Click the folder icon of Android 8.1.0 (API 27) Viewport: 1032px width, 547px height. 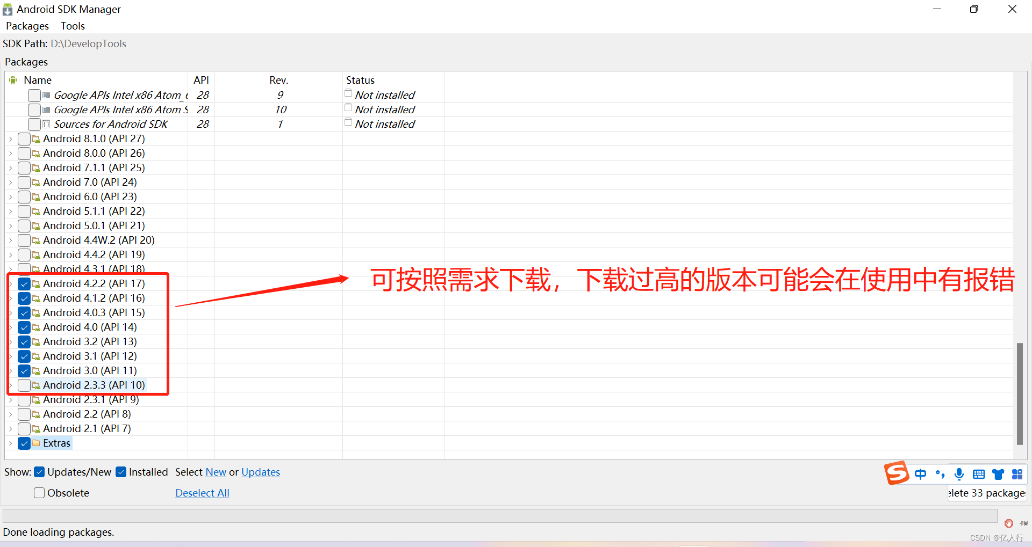(x=36, y=139)
